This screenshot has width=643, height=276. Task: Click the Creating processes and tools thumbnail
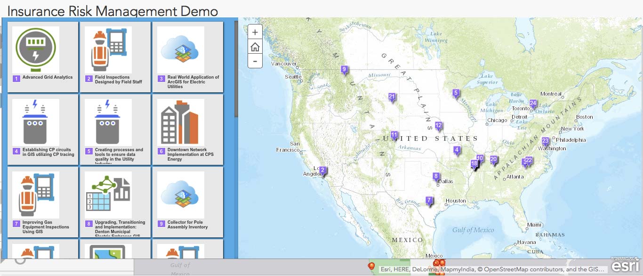(108, 122)
